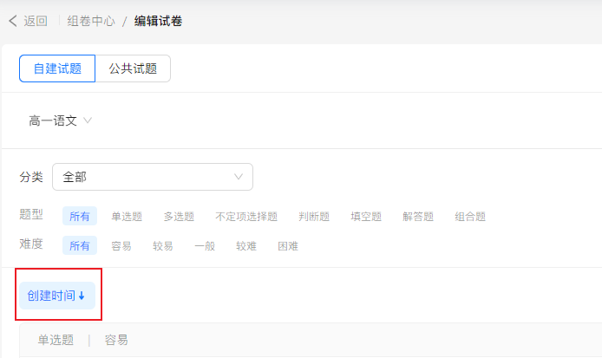Screen dimensions: 602x358
Task: Open 组卷中心 breadcrumb link
Action: point(91,21)
